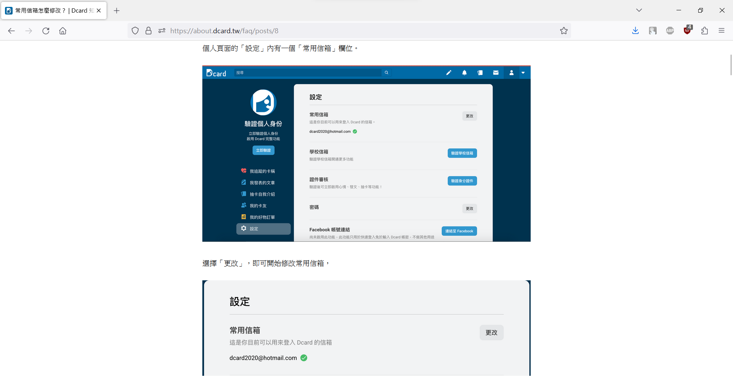View site security padlock info

[x=149, y=31]
